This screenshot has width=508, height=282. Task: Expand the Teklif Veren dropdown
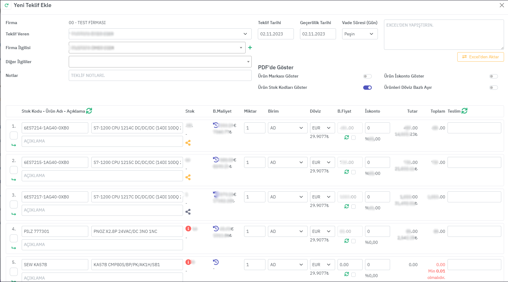tap(160, 34)
